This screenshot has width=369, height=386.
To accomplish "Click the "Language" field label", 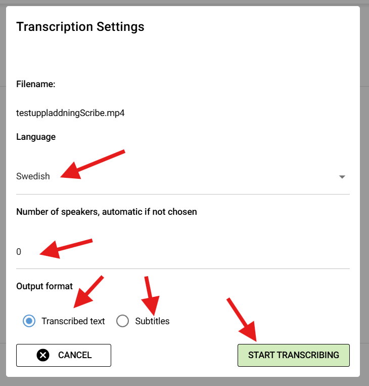I will [36, 137].
